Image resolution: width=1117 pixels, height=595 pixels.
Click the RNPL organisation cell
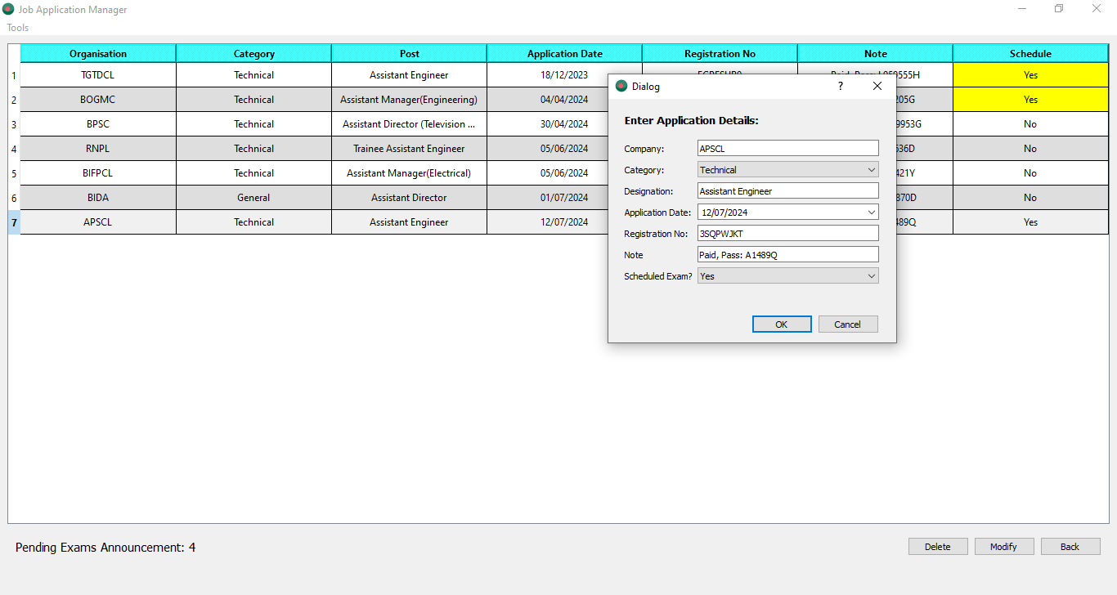pyautogui.click(x=98, y=149)
